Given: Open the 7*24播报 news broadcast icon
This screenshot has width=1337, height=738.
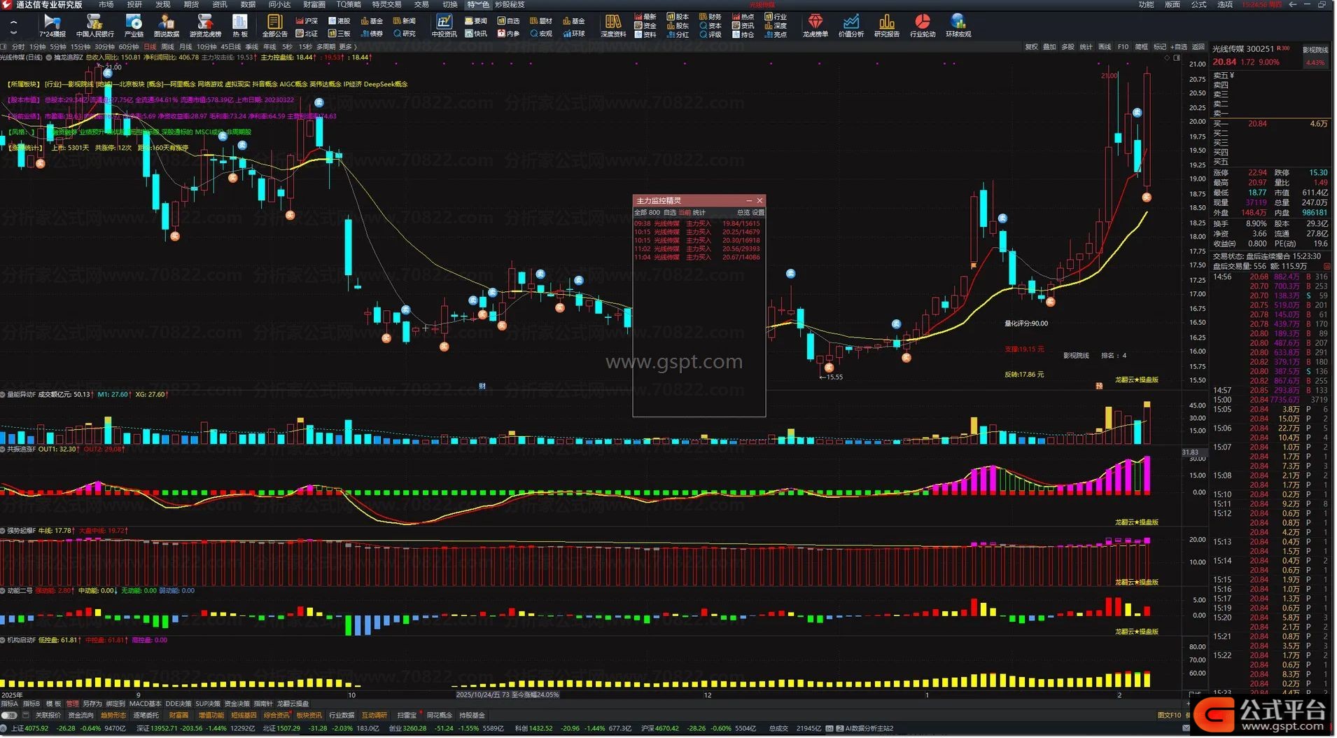Looking at the screenshot, I should click(x=52, y=25).
